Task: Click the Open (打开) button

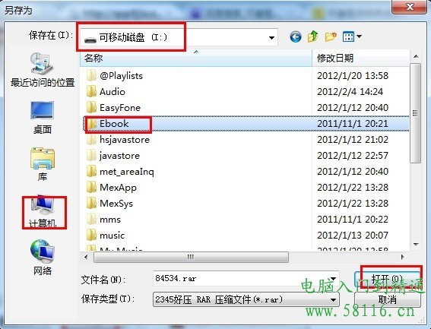Action: click(387, 278)
